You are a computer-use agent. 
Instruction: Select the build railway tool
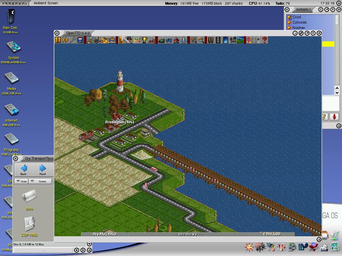pos(210,40)
